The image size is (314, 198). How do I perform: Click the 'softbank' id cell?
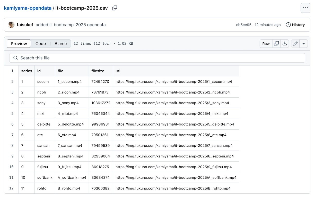pos(45,177)
